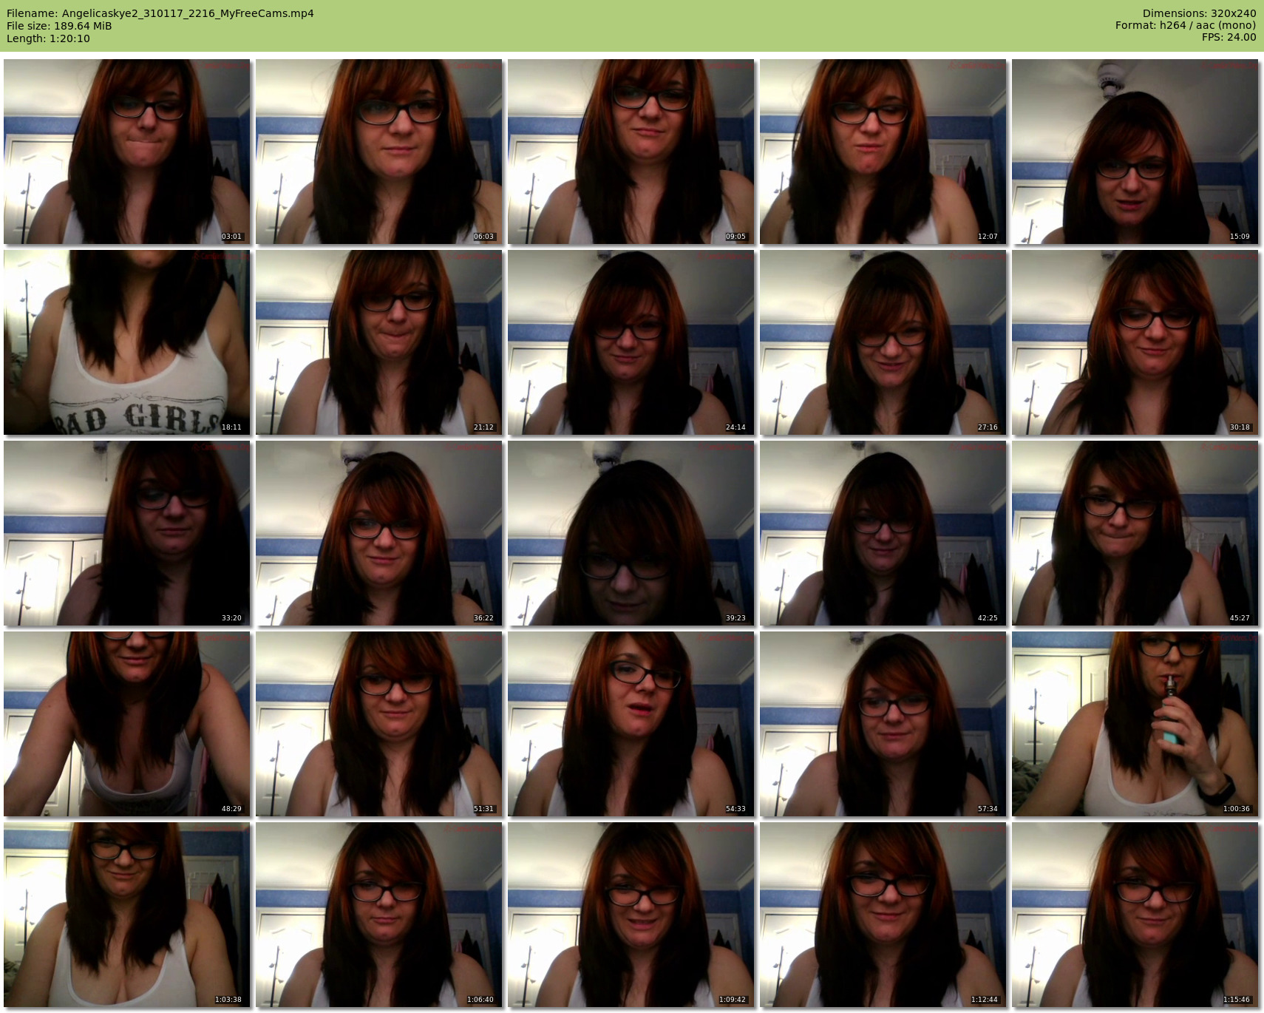This screenshot has width=1264, height=1013.
Task: Select the thumbnail stamped 03:01
Action: pyautogui.click(x=127, y=152)
